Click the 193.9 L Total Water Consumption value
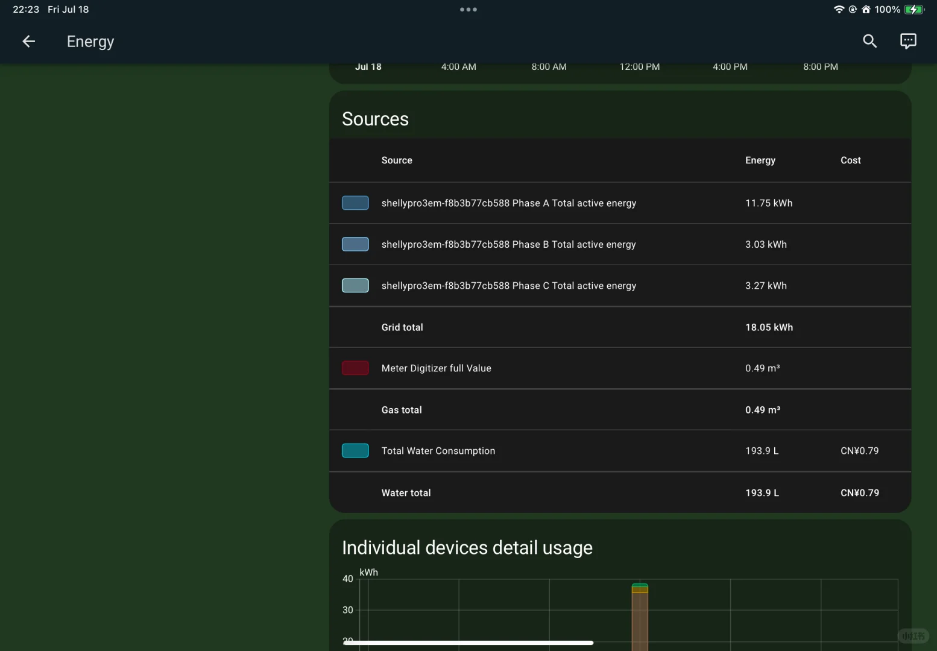This screenshot has width=937, height=651. (762, 451)
